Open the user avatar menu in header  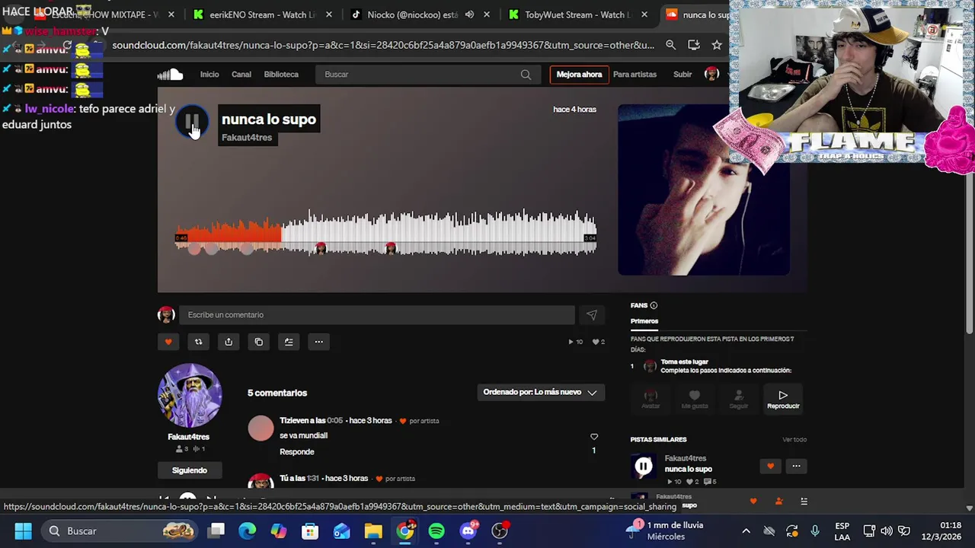[711, 74]
